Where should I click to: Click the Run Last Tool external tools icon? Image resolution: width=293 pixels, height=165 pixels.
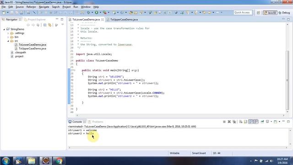(x=105, y=12)
